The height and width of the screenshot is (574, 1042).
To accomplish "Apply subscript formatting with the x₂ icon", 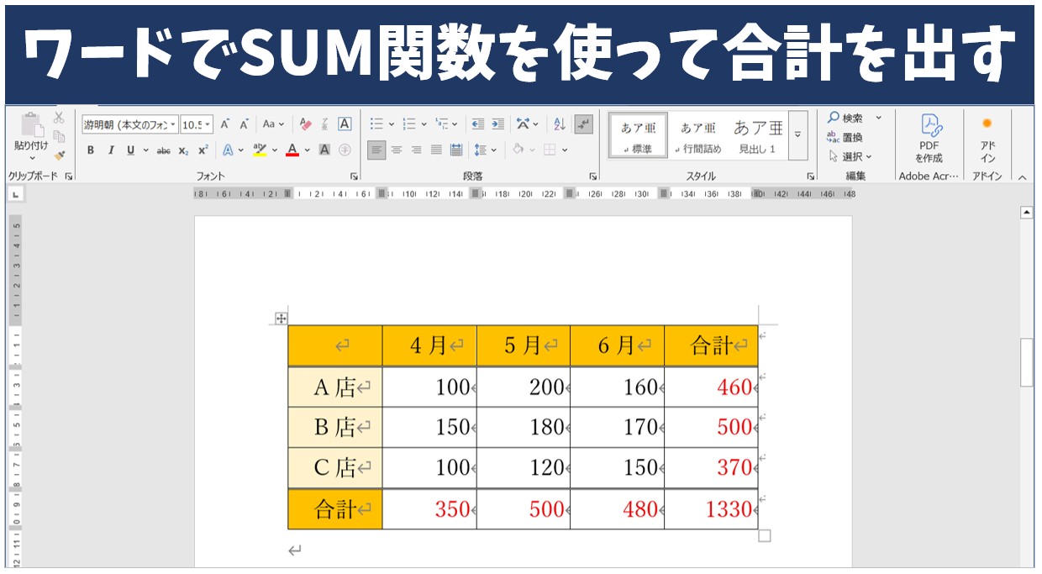I will pyautogui.click(x=182, y=150).
